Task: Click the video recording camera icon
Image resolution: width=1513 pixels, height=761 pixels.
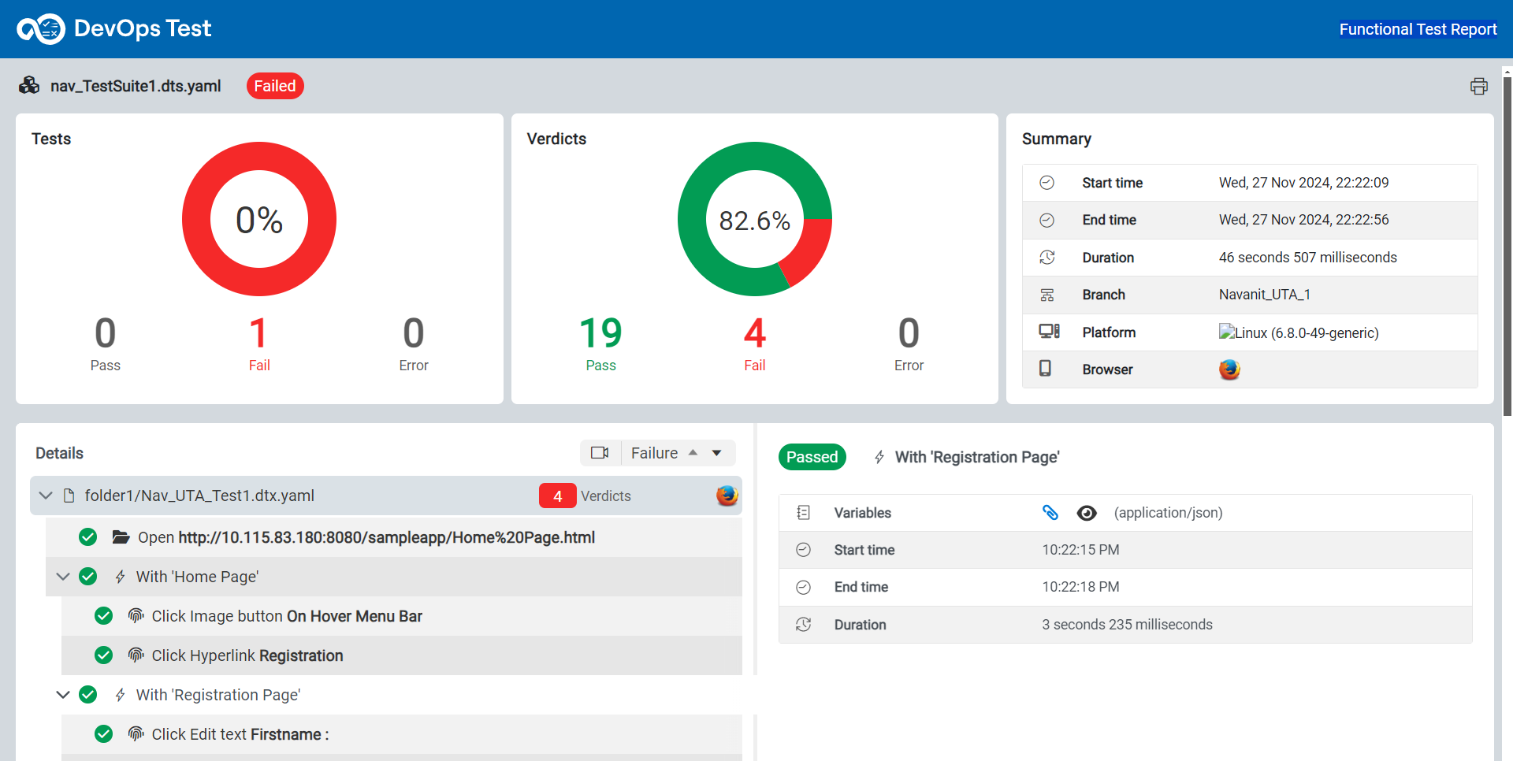Action: pos(600,453)
